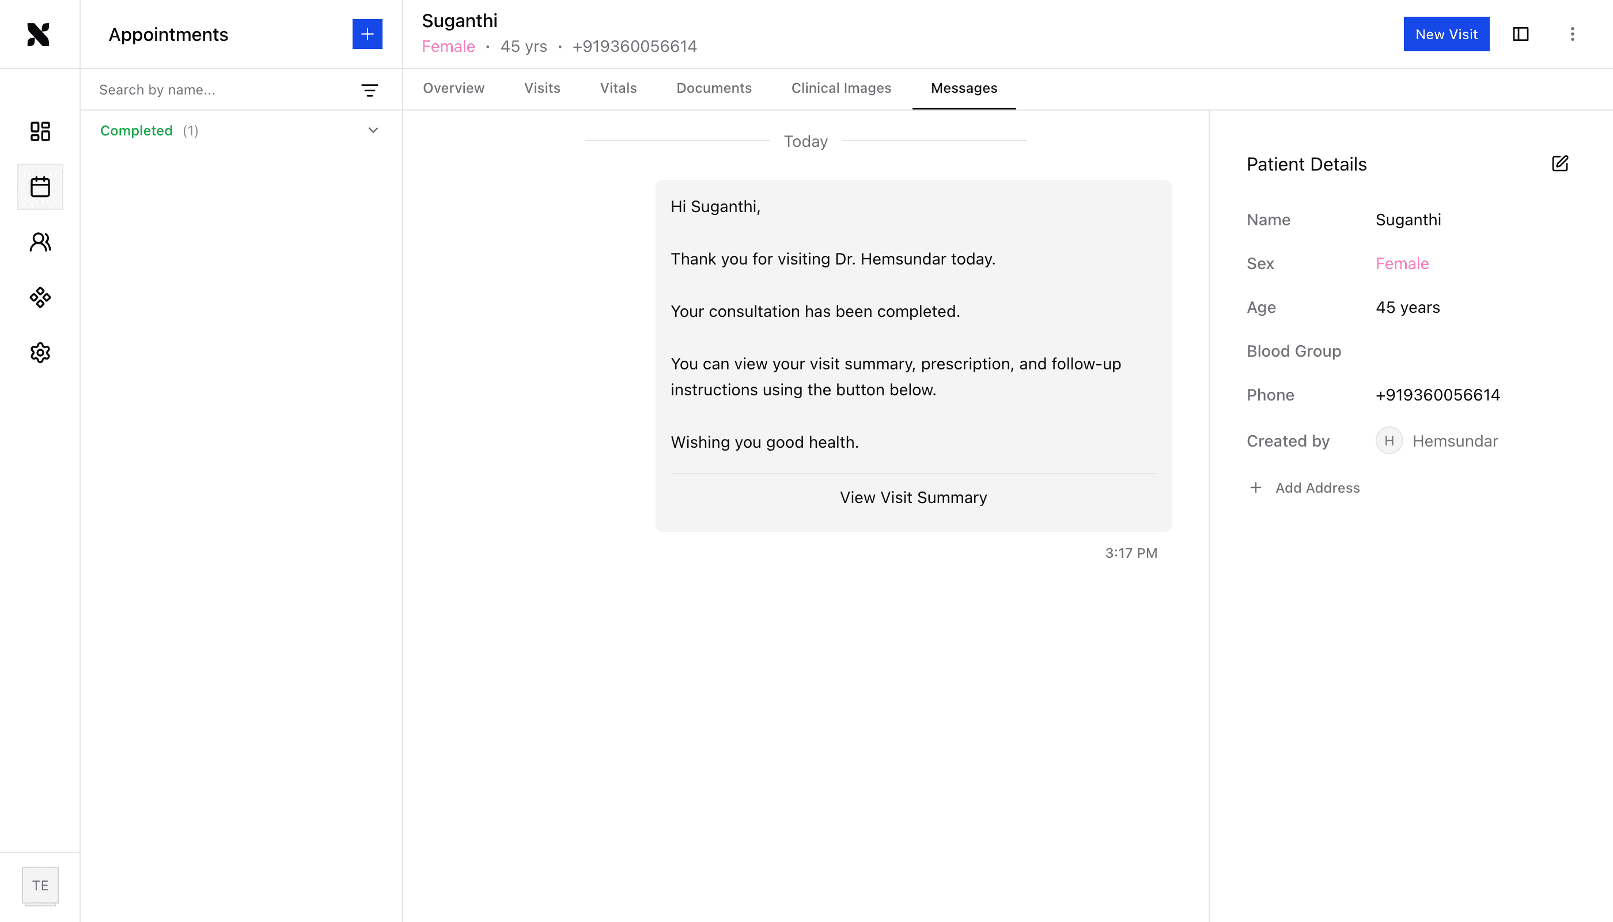Click the plus icon beside Add Address
1613x922 pixels.
1255,488
